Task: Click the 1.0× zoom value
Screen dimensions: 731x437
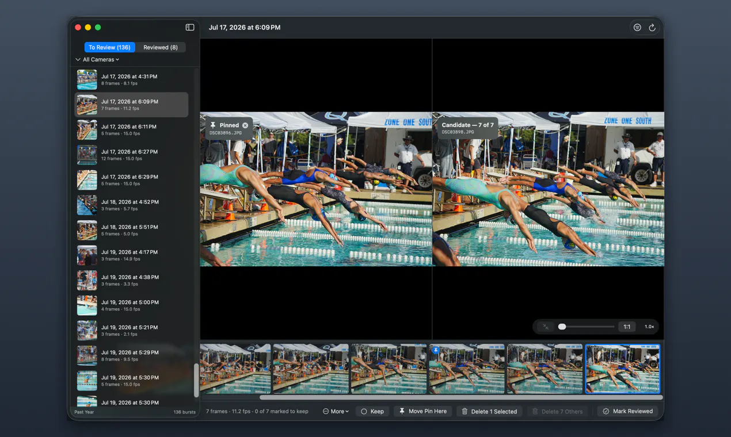Action: 649,327
